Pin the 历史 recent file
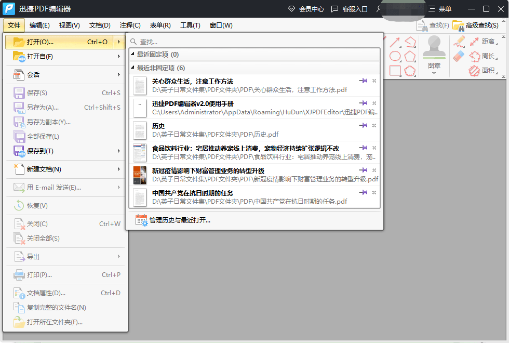This screenshot has width=509, height=343. (x=363, y=125)
